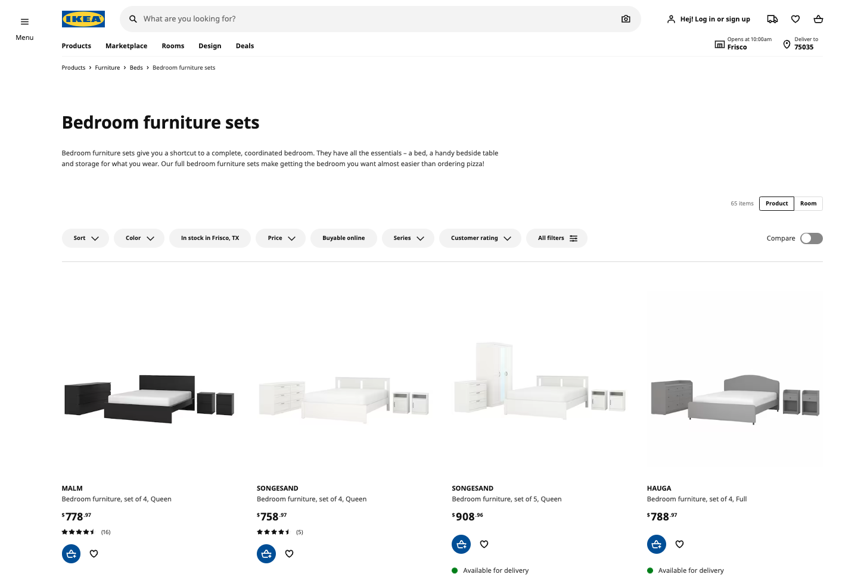Click Deliver to 75035
864x577 pixels.
click(x=806, y=44)
